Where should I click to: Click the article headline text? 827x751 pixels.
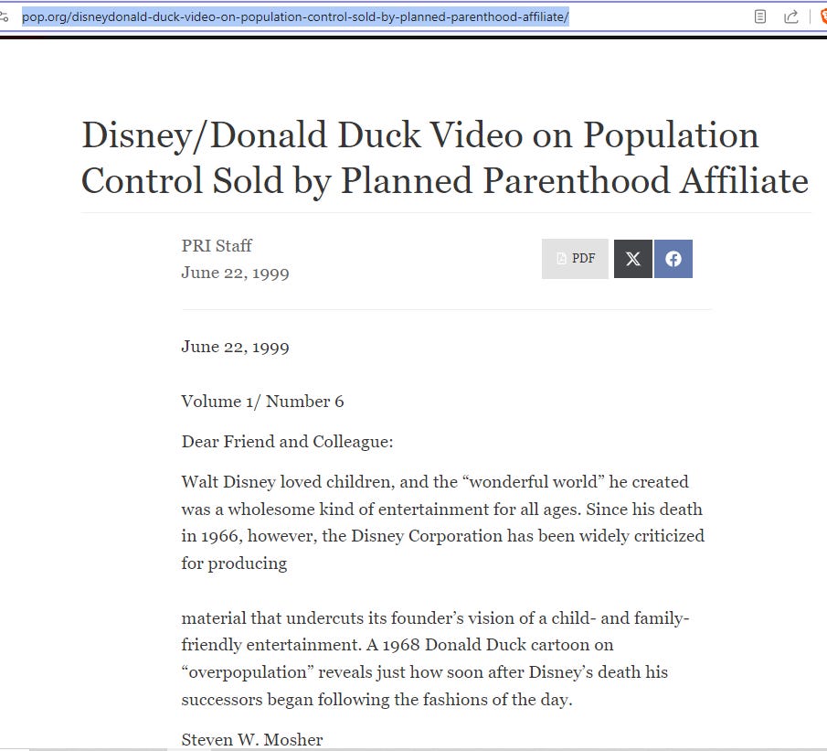click(x=445, y=158)
